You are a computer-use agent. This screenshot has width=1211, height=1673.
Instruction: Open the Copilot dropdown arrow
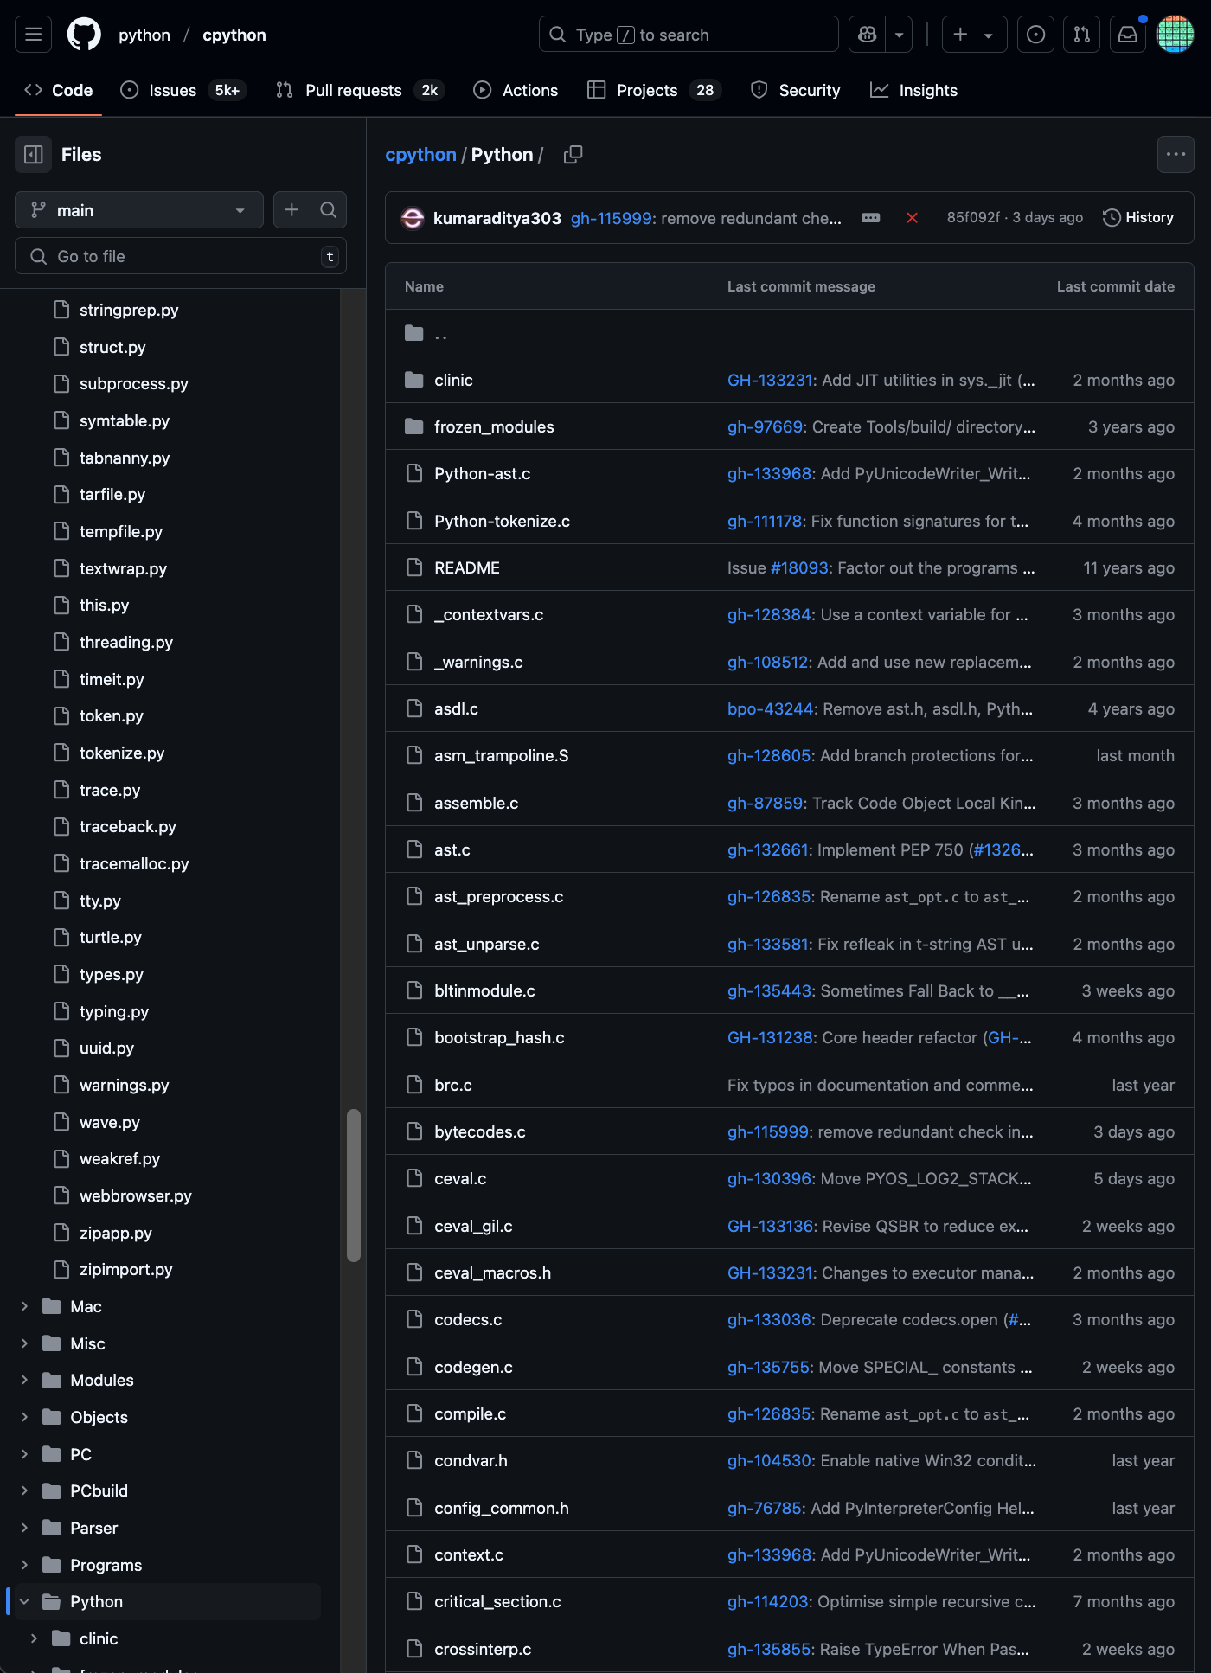pos(900,35)
